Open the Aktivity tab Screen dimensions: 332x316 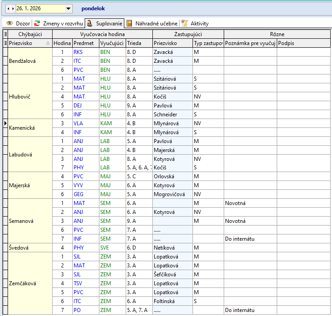point(199,23)
